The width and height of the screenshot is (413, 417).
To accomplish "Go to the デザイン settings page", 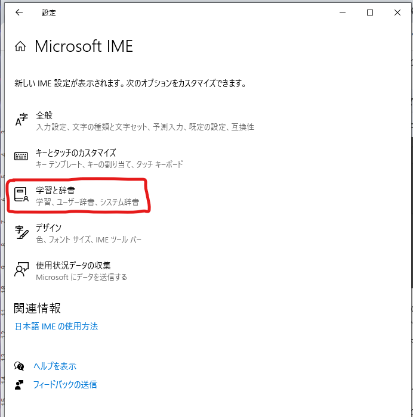I will click(48, 228).
